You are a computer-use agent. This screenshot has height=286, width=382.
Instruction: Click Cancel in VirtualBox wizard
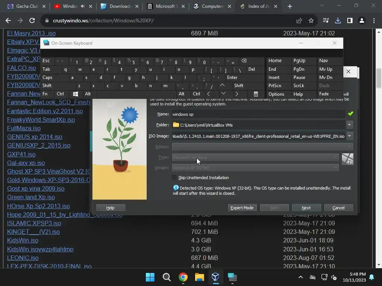pyautogui.click(x=338, y=208)
